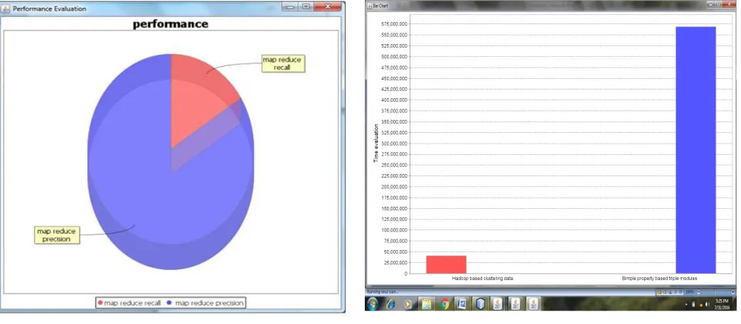Click the 'Running virus scan' status text
The height and width of the screenshot is (324, 741).
[x=383, y=291]
